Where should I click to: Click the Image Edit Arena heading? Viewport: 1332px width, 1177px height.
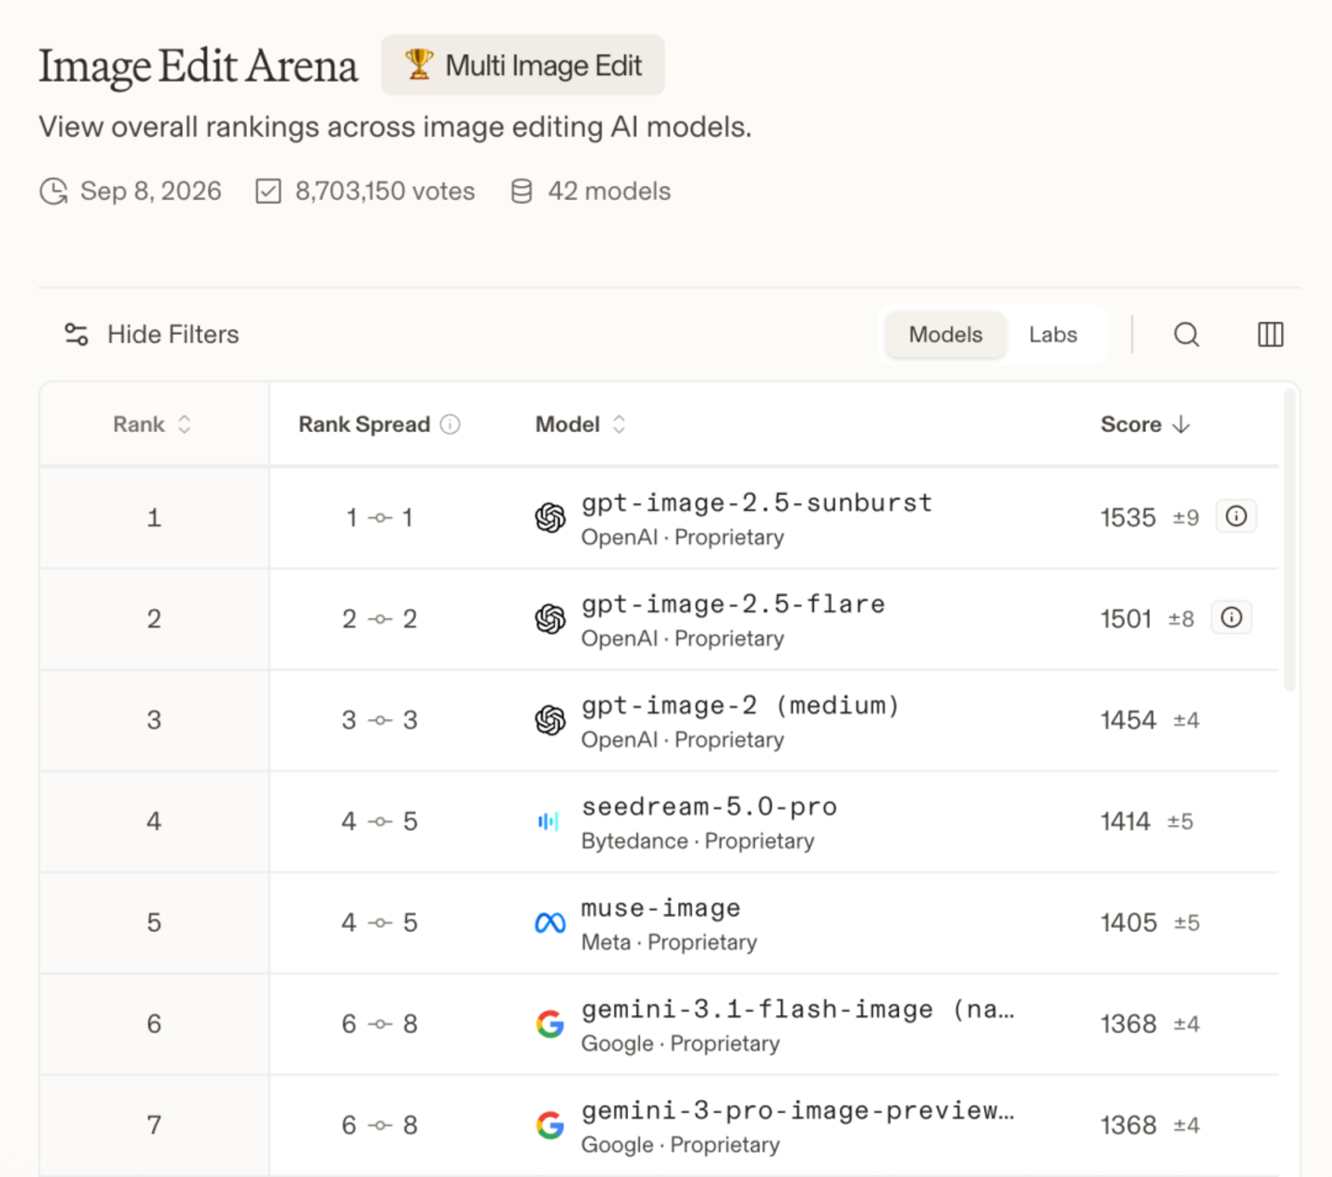pyautogui.click(x=198, y=67)
